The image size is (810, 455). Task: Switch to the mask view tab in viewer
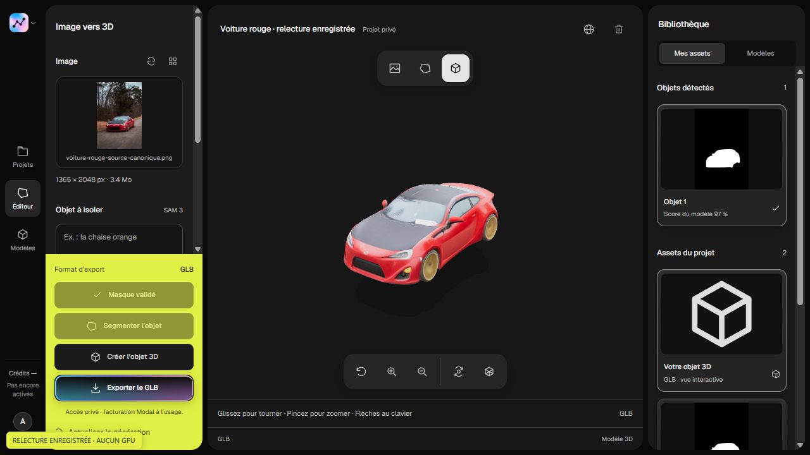click(425, 68)
